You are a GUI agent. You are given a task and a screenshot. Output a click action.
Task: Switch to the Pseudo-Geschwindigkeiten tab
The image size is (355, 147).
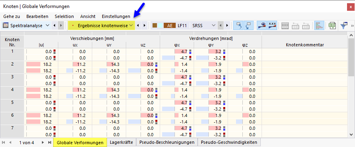click(229, 143)
